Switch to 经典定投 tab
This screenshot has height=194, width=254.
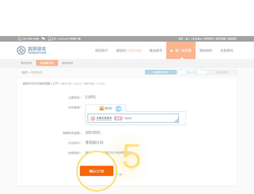pos(67,63)
